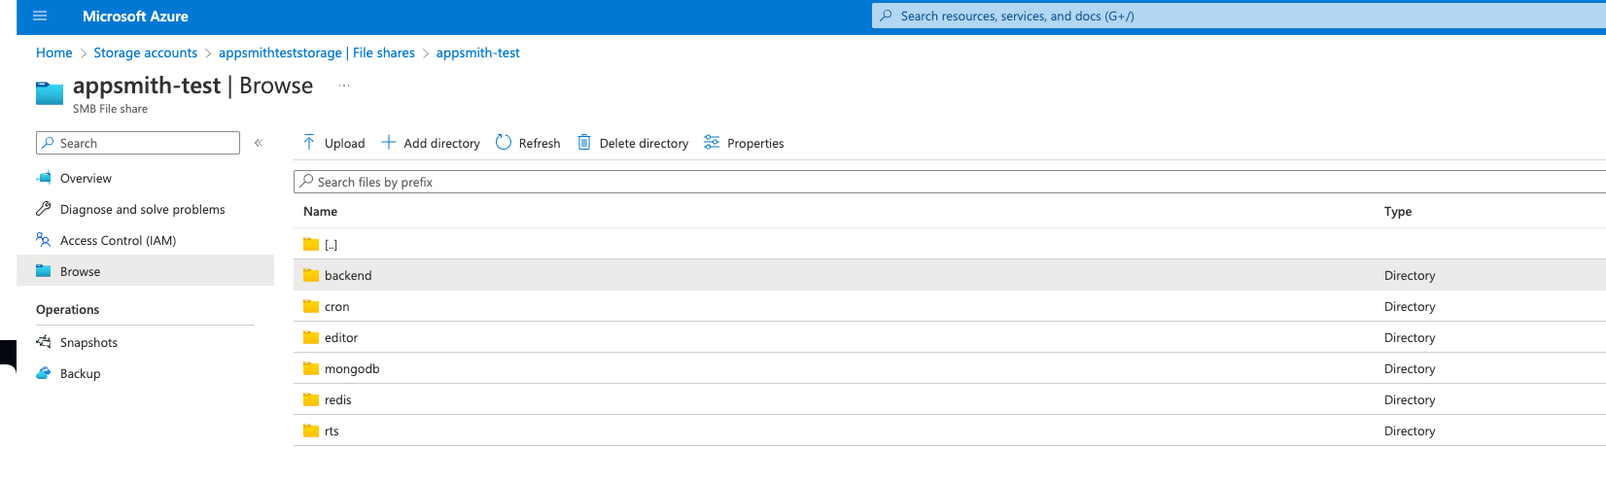
Task: Click the Upload toolbar button
Action: [333, 143]
